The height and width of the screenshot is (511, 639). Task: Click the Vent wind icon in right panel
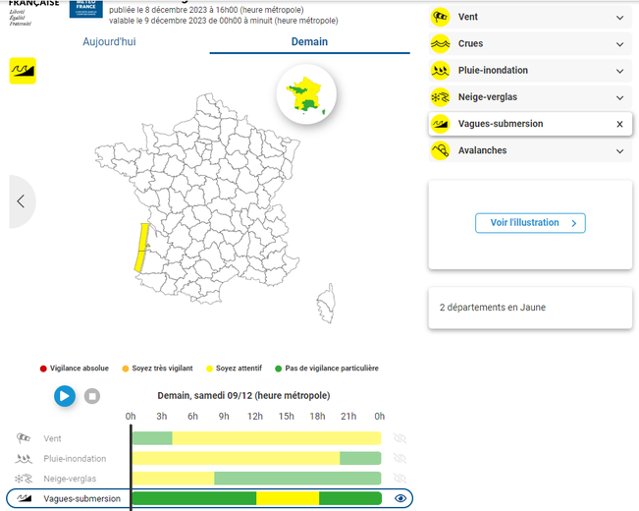pyautogui.click(x=441, y=18)
